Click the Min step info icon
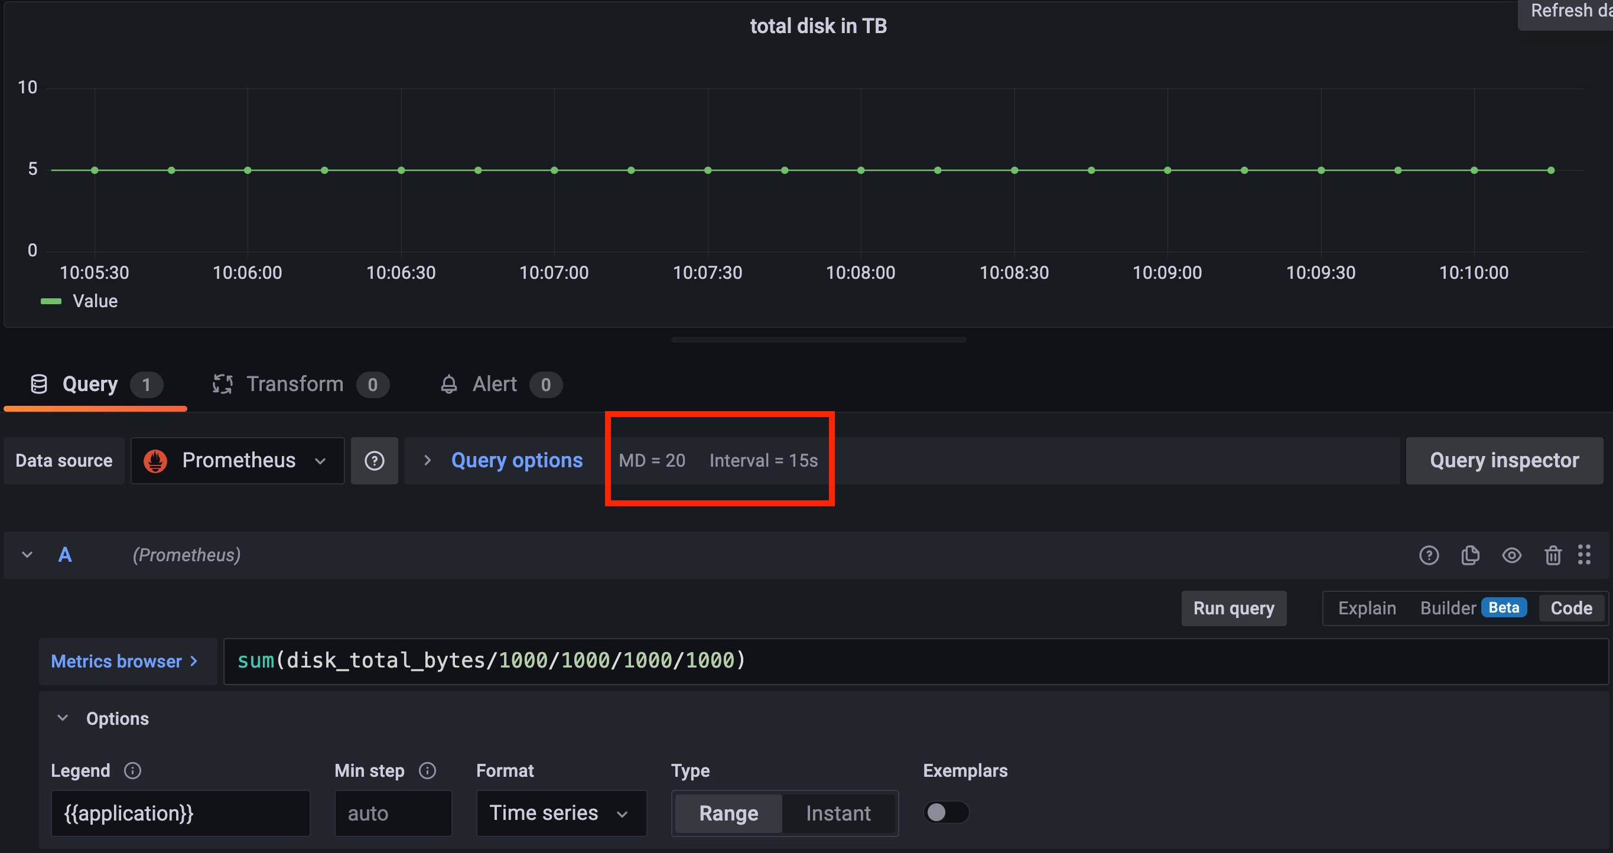 (427, 770)
